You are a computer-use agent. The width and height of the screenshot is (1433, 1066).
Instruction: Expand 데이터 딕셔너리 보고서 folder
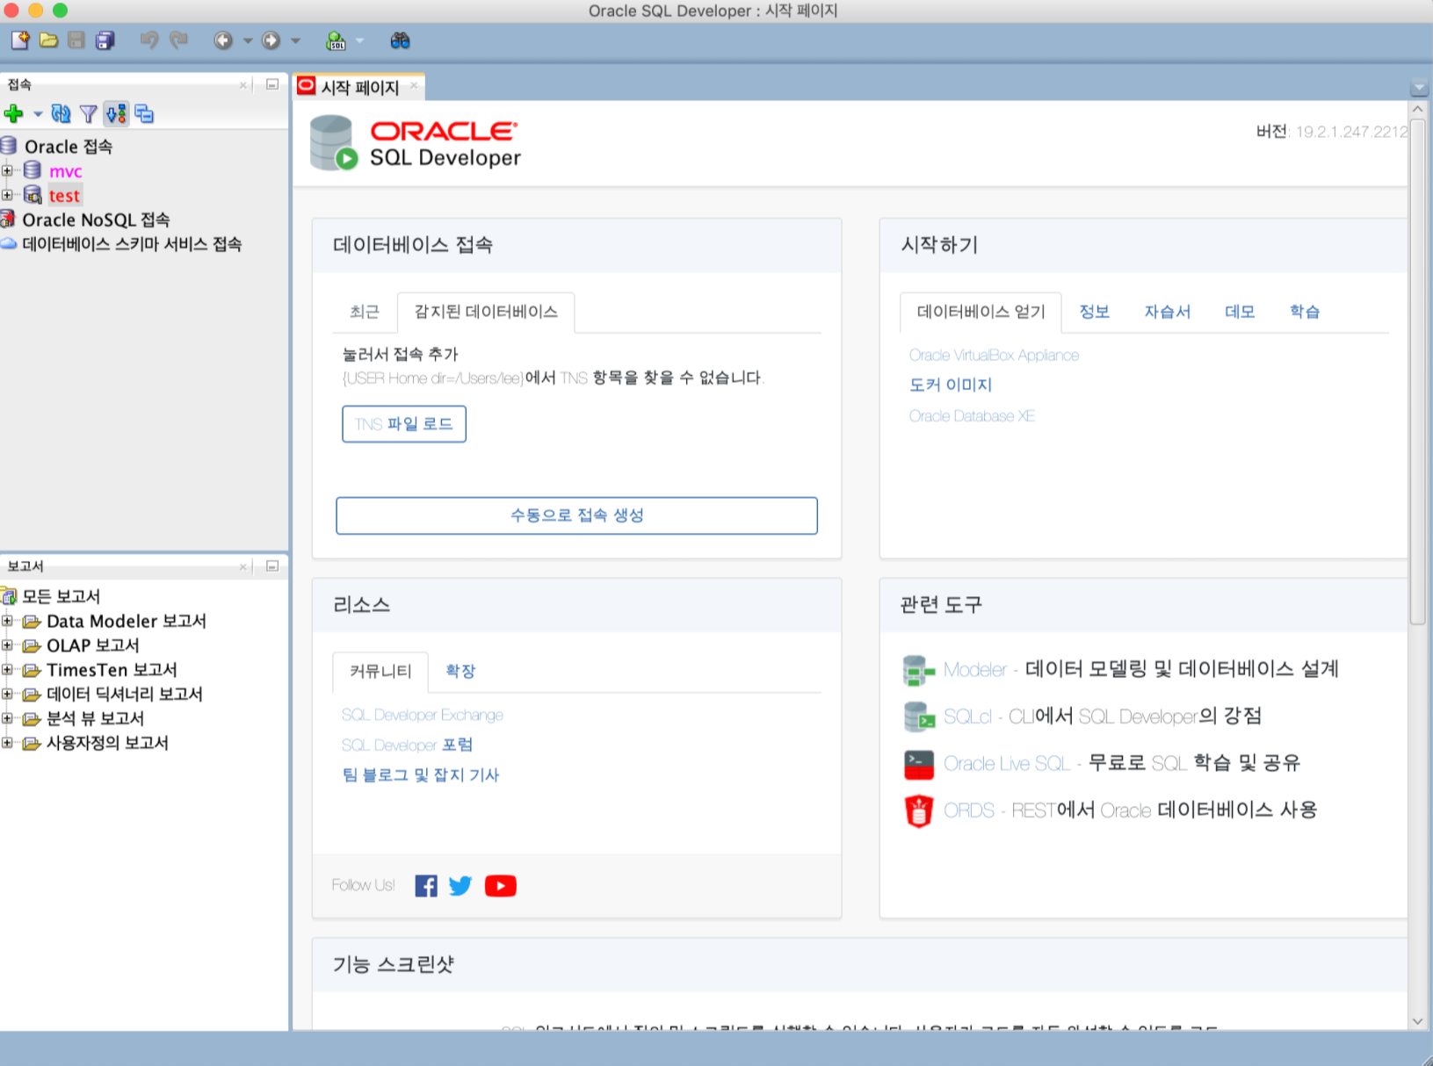(x=7, y=694)
